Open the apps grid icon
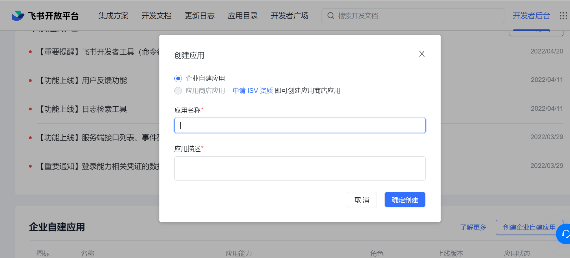 (x=563, y=16)
